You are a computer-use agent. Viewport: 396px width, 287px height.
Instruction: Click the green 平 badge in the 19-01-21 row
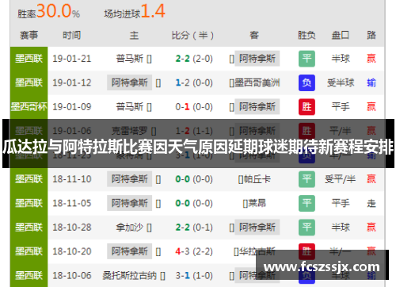tap(307, 59)
